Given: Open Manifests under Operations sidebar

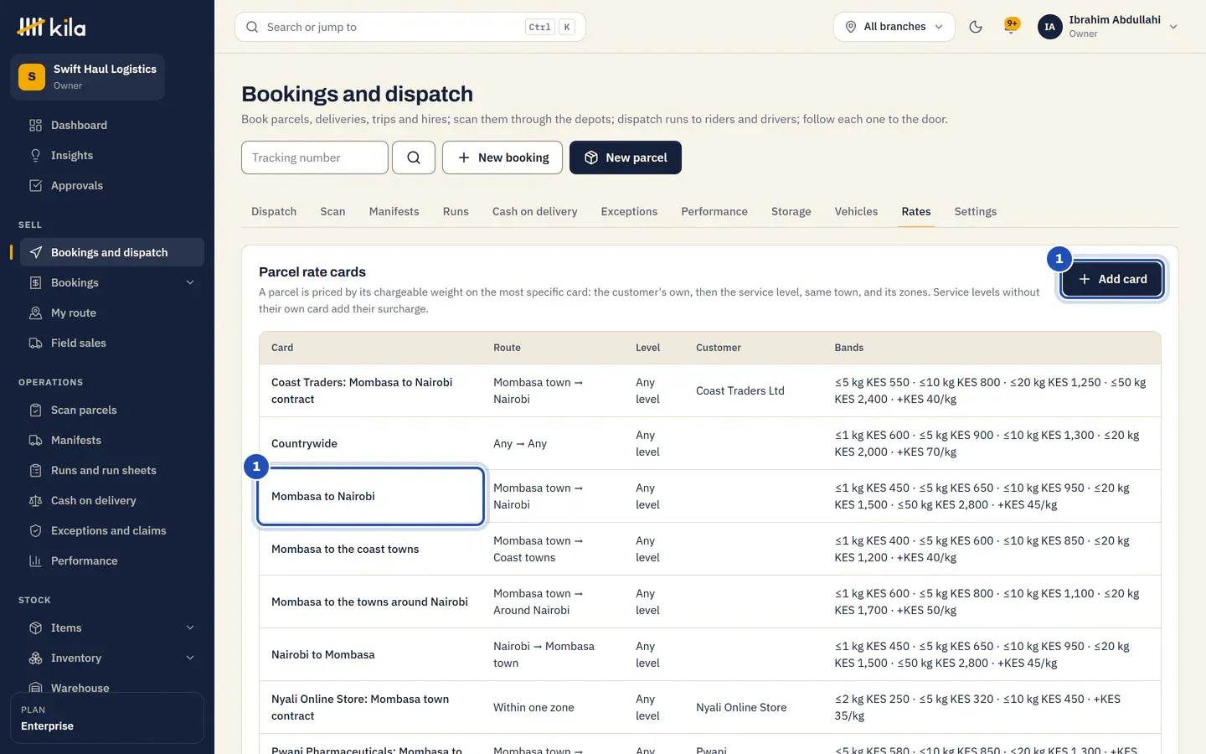Looking at the screenshot, I should pyautogui.click(x=112, y=440).
